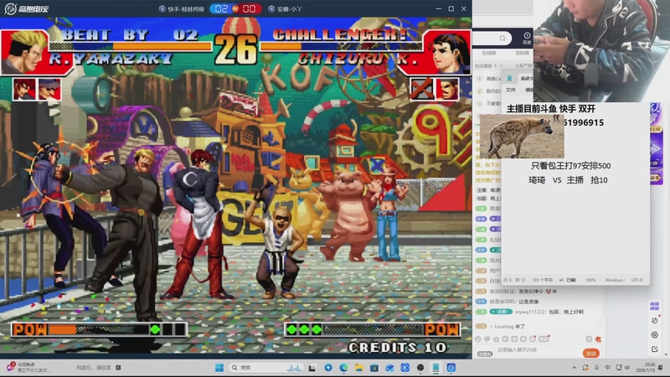
Task: Open the File (文件) menu in Notepad
Action: click(x=511, y=90)
